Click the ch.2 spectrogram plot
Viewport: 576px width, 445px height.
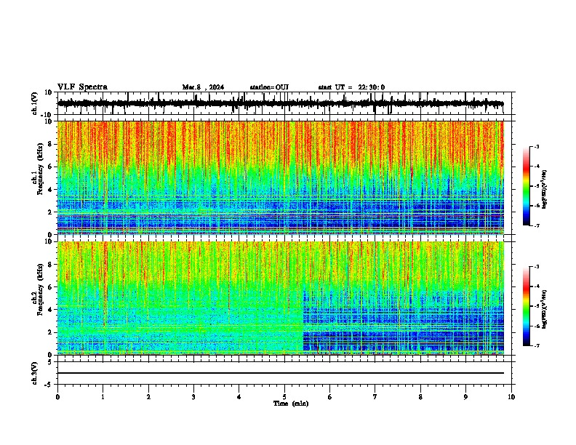pyautogui.click(x=281, y=298)
